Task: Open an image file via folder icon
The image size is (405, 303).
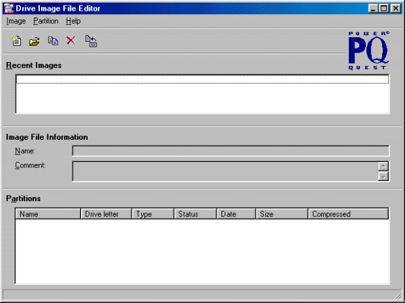Action: click(x=34, y=41)
